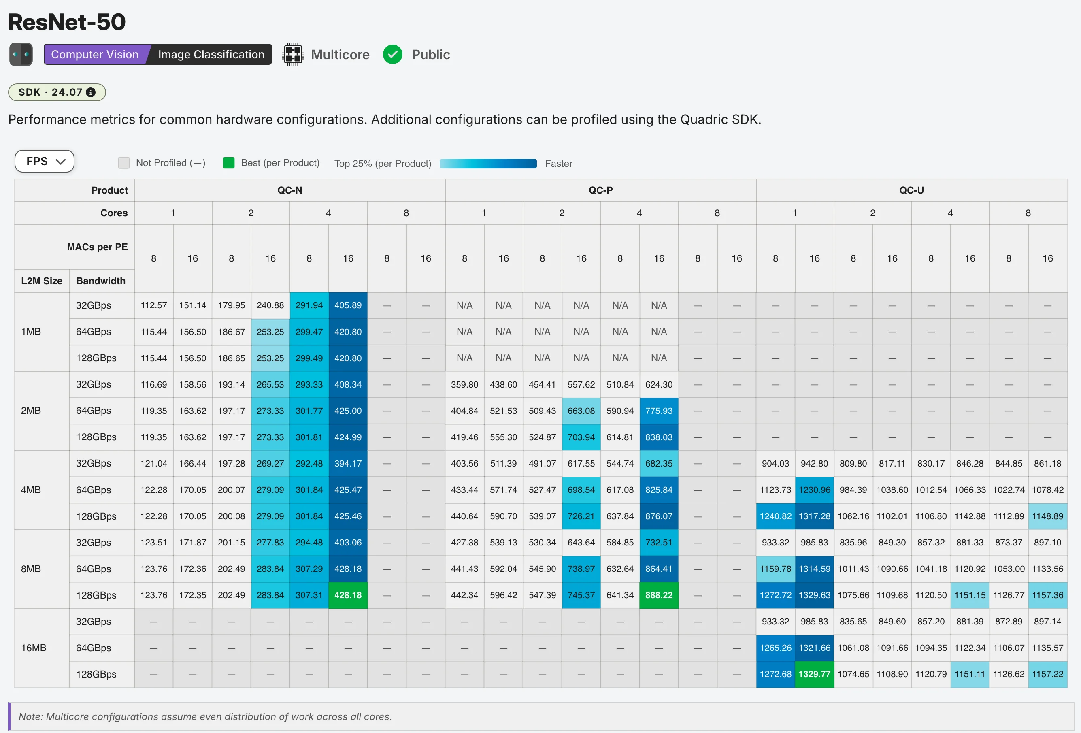
Task: Click the cell showing 1314.59
Action: click(815, 569)
